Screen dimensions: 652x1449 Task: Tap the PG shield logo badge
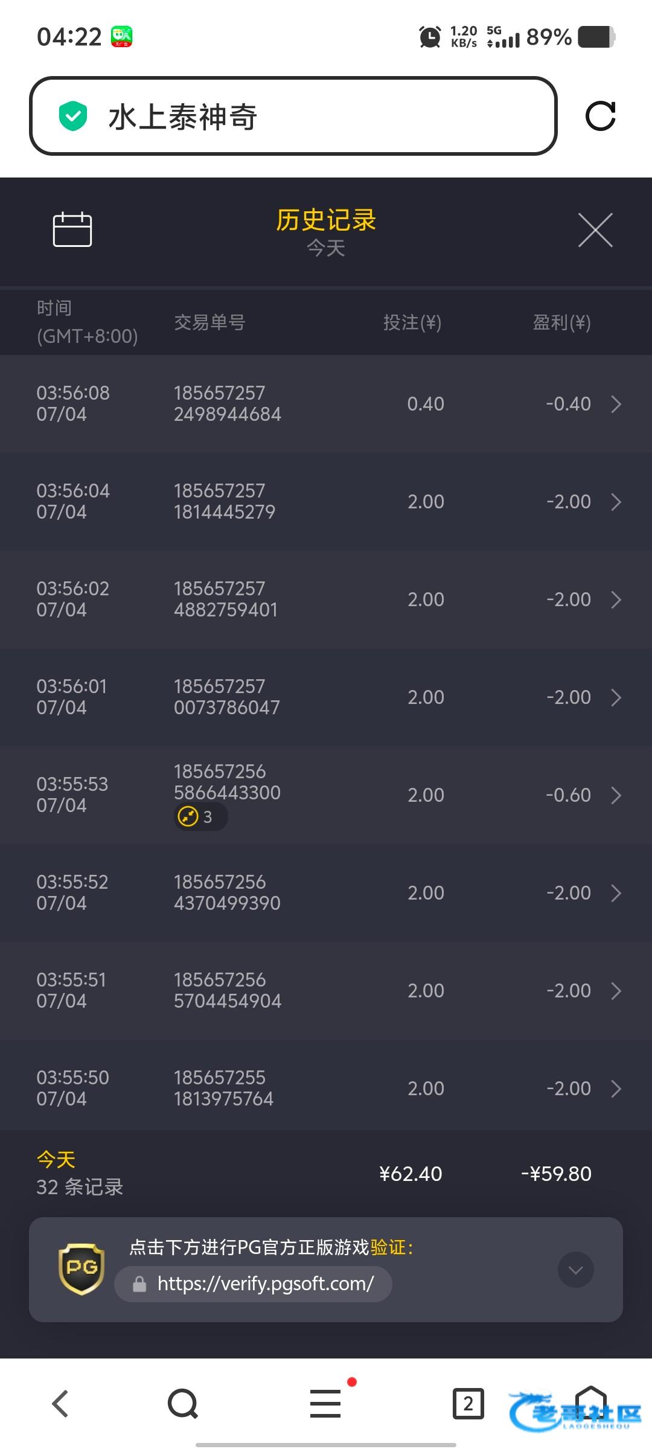point(81,1269)
